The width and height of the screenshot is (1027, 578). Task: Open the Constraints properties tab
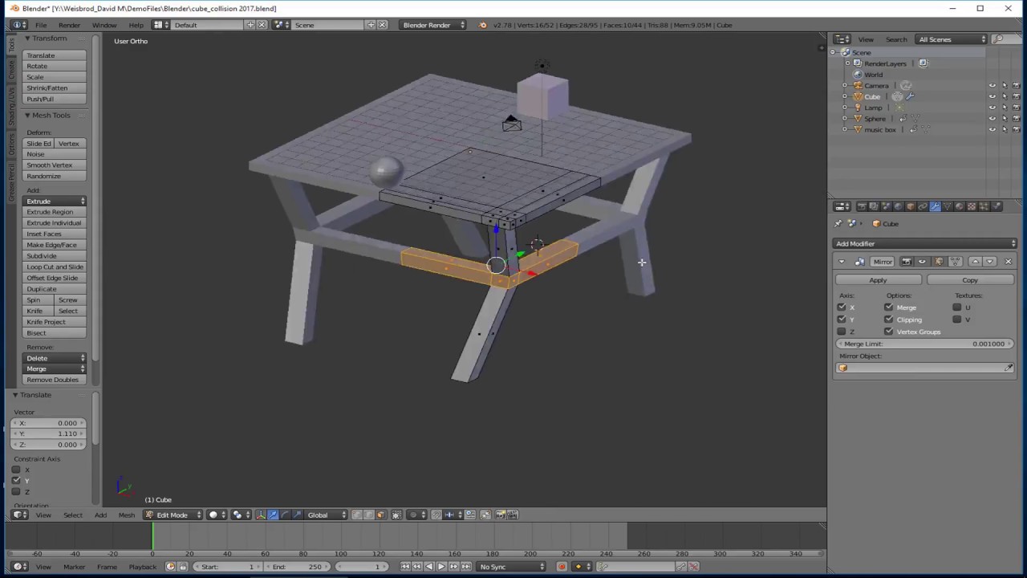point(923,206)
